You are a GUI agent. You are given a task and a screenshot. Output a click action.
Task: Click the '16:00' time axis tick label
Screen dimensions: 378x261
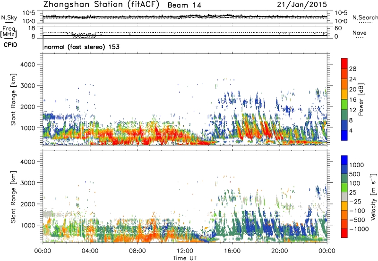(232, 251)
